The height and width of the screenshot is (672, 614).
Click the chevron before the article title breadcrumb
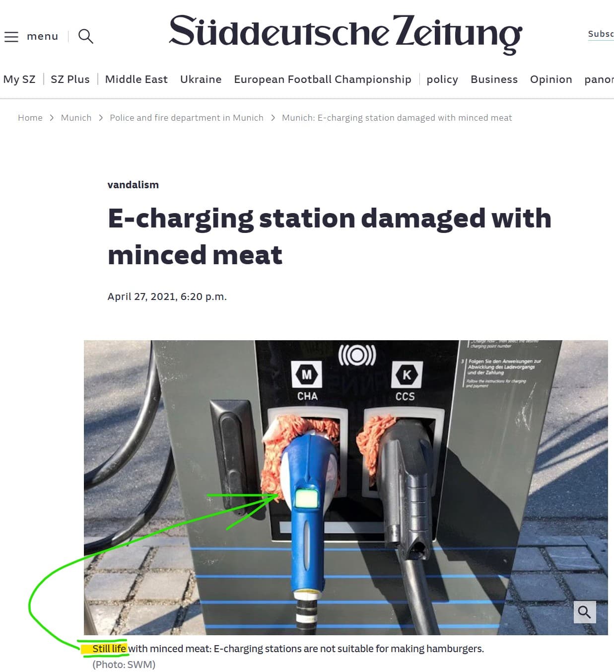pyautogui.click(x=273, y=118)
